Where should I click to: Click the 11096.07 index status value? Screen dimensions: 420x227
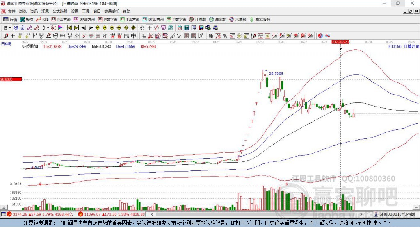92,214
